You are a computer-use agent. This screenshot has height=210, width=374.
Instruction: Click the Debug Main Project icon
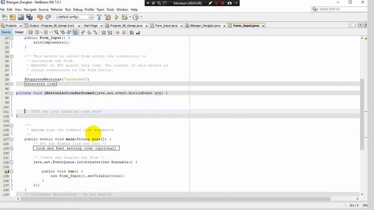124,17
